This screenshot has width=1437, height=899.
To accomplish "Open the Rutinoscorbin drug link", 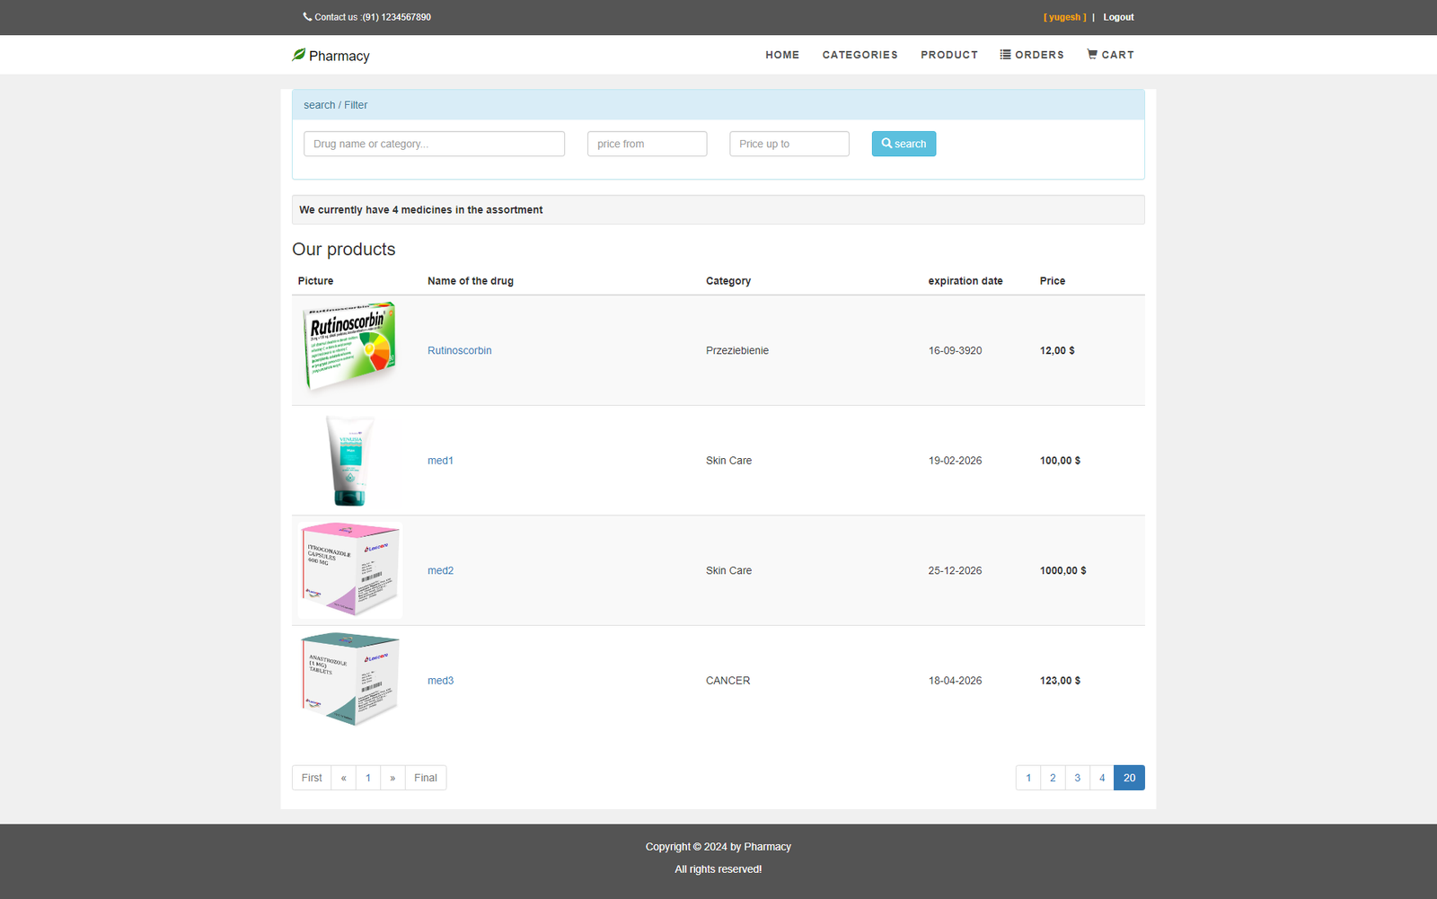I will pos(459,350).
